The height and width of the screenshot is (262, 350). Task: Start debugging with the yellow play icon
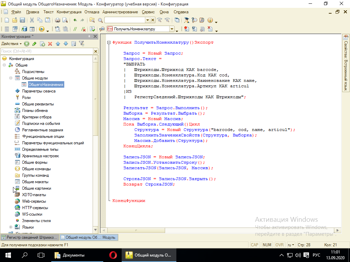coord(41,29)
